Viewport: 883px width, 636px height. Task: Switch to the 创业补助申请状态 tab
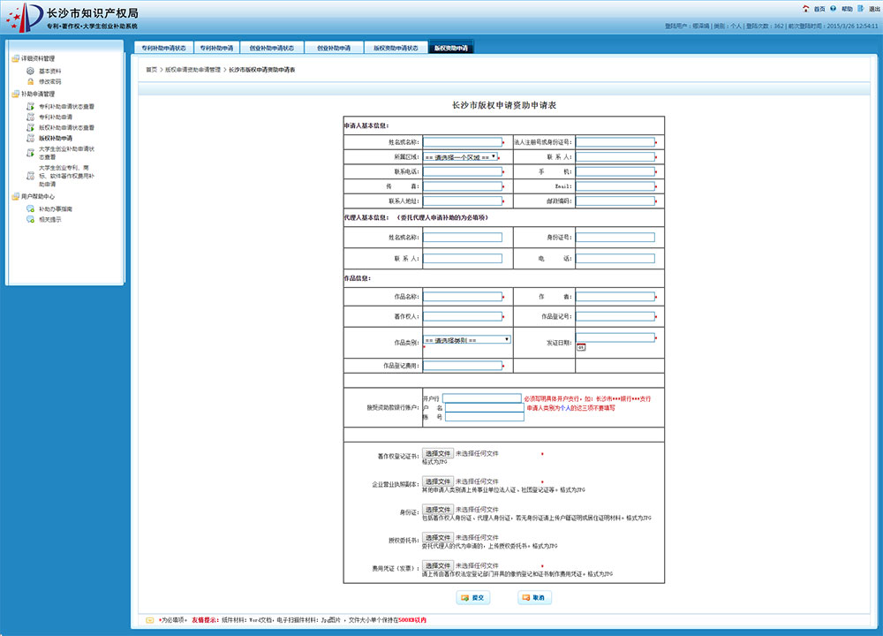tap(272, 48)
